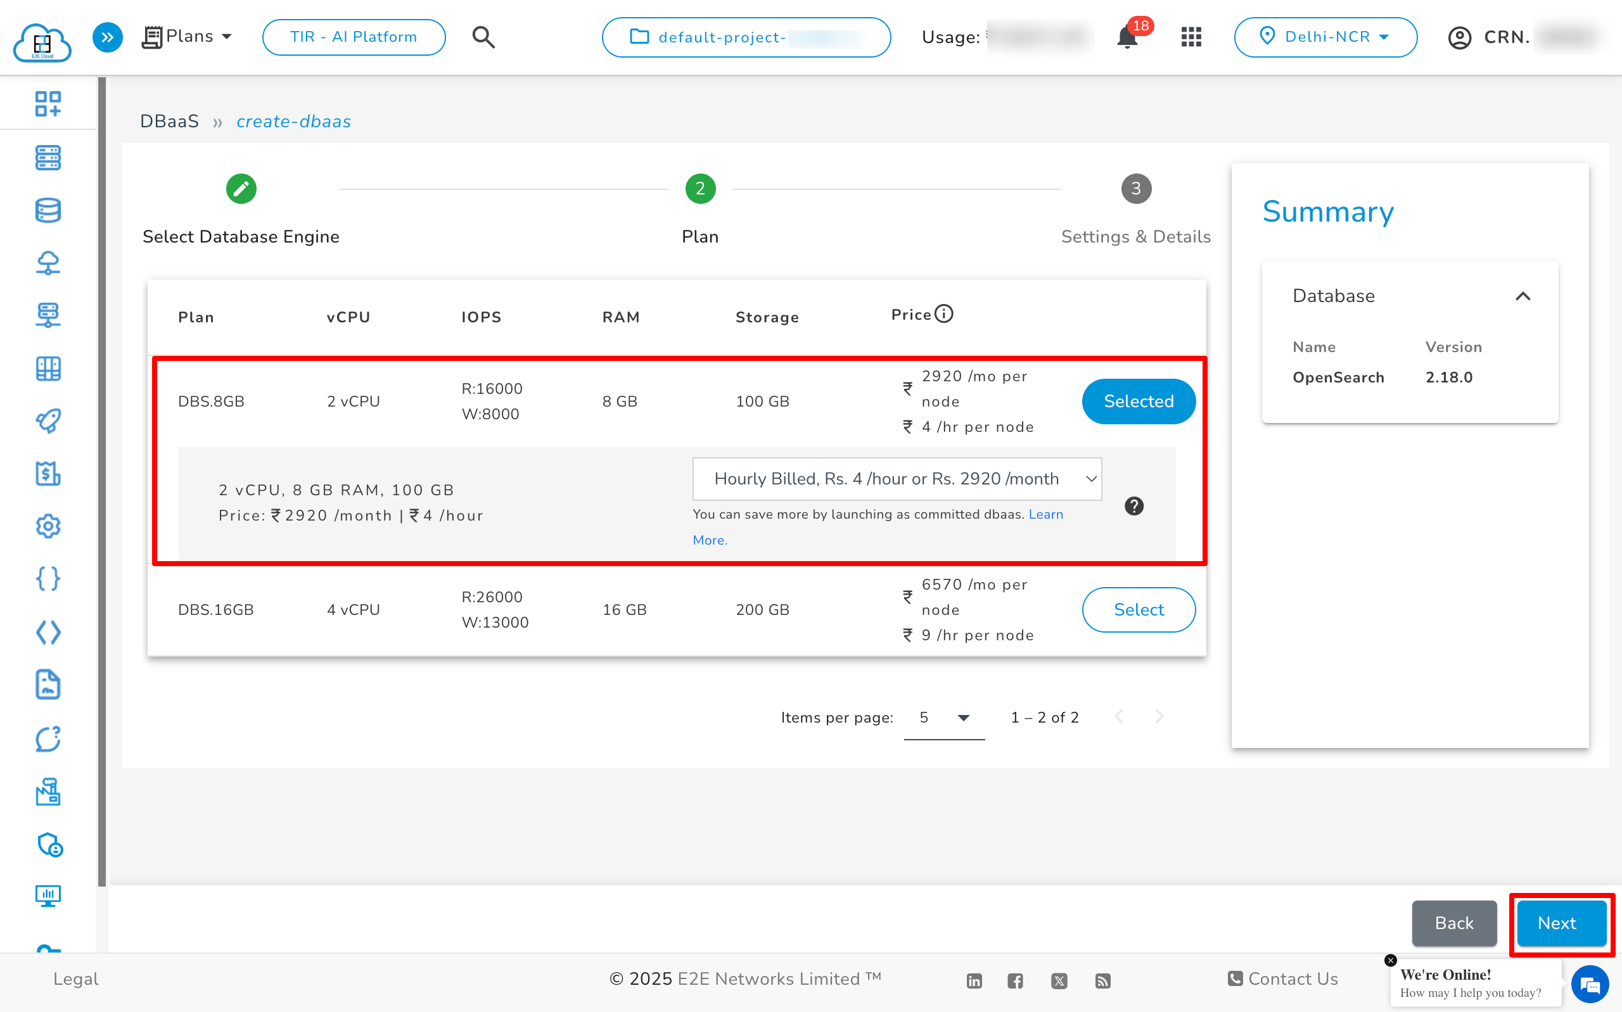Open the chat support icon in the sidebar
This screenshot has width=1622, height=1012.
48,739
